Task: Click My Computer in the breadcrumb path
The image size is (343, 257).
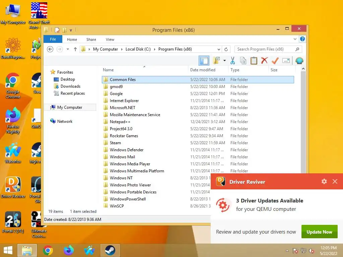Action: pos(106,49)
